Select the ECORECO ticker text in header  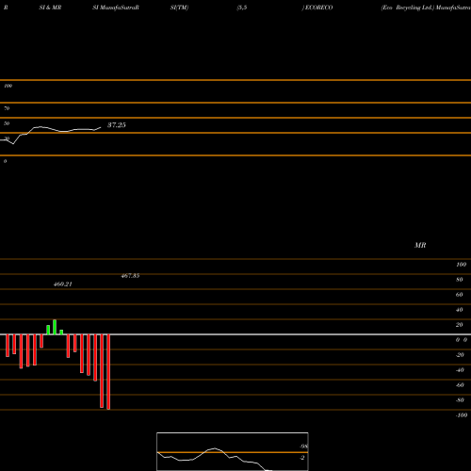pyautogui.click(x=318, y=8)
